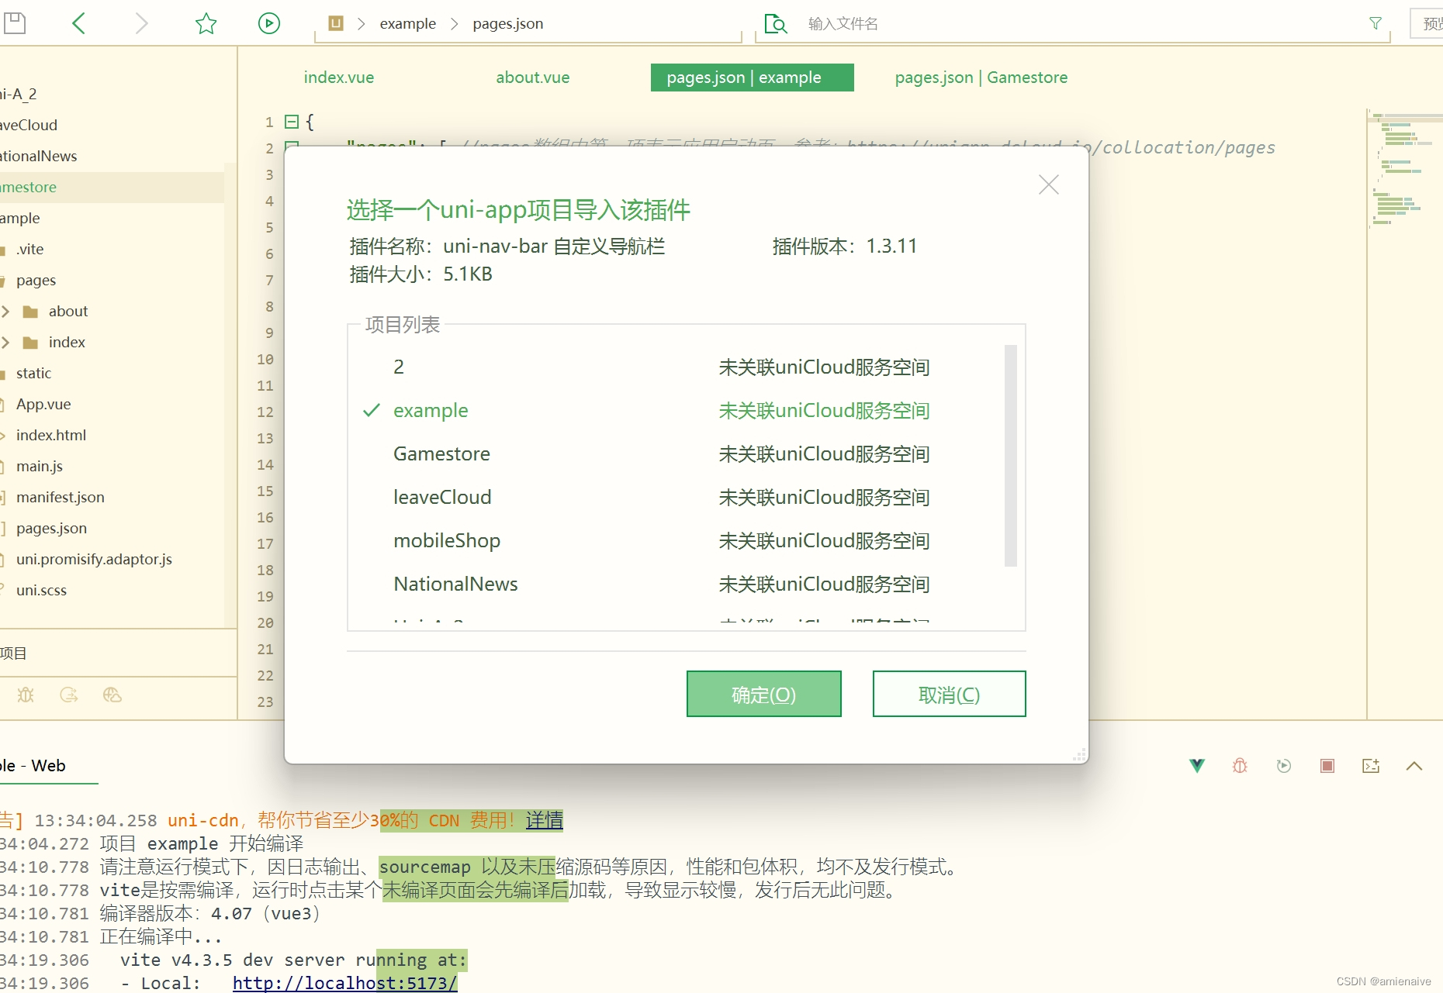Open the http://localhost:5173/ link

[345, 983]
